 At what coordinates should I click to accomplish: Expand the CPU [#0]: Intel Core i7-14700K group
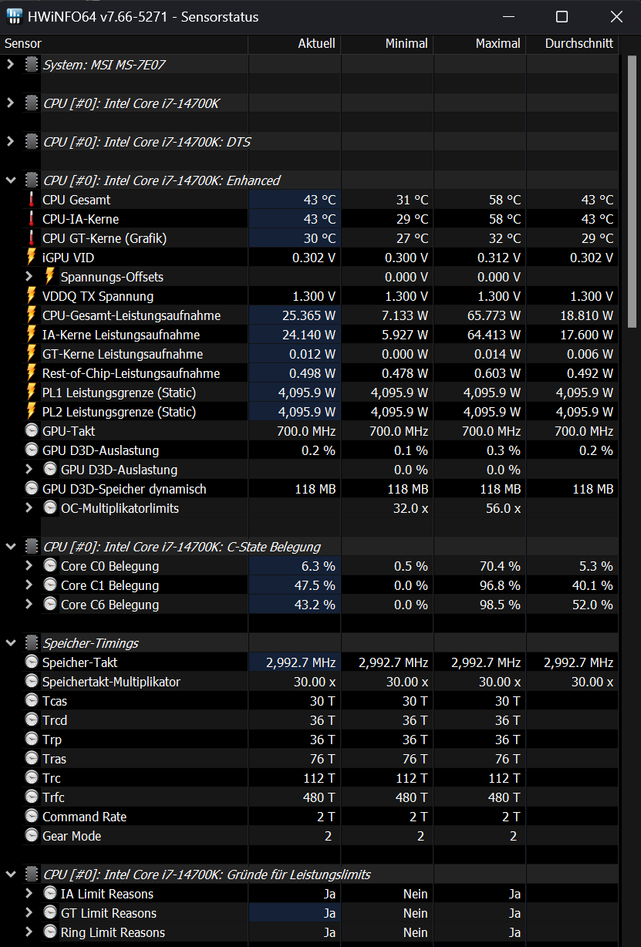[11, 103]
